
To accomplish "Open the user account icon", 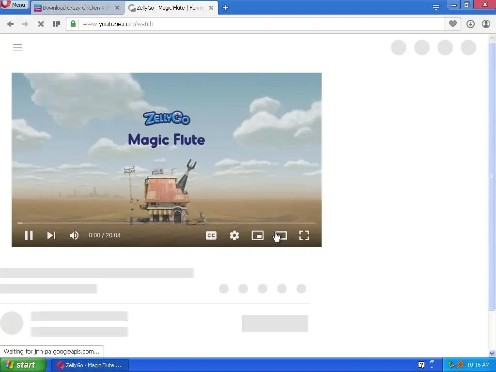I will [486, 24].
